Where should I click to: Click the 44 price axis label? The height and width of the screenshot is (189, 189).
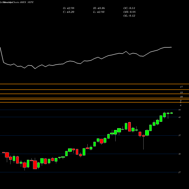(180, 110)
